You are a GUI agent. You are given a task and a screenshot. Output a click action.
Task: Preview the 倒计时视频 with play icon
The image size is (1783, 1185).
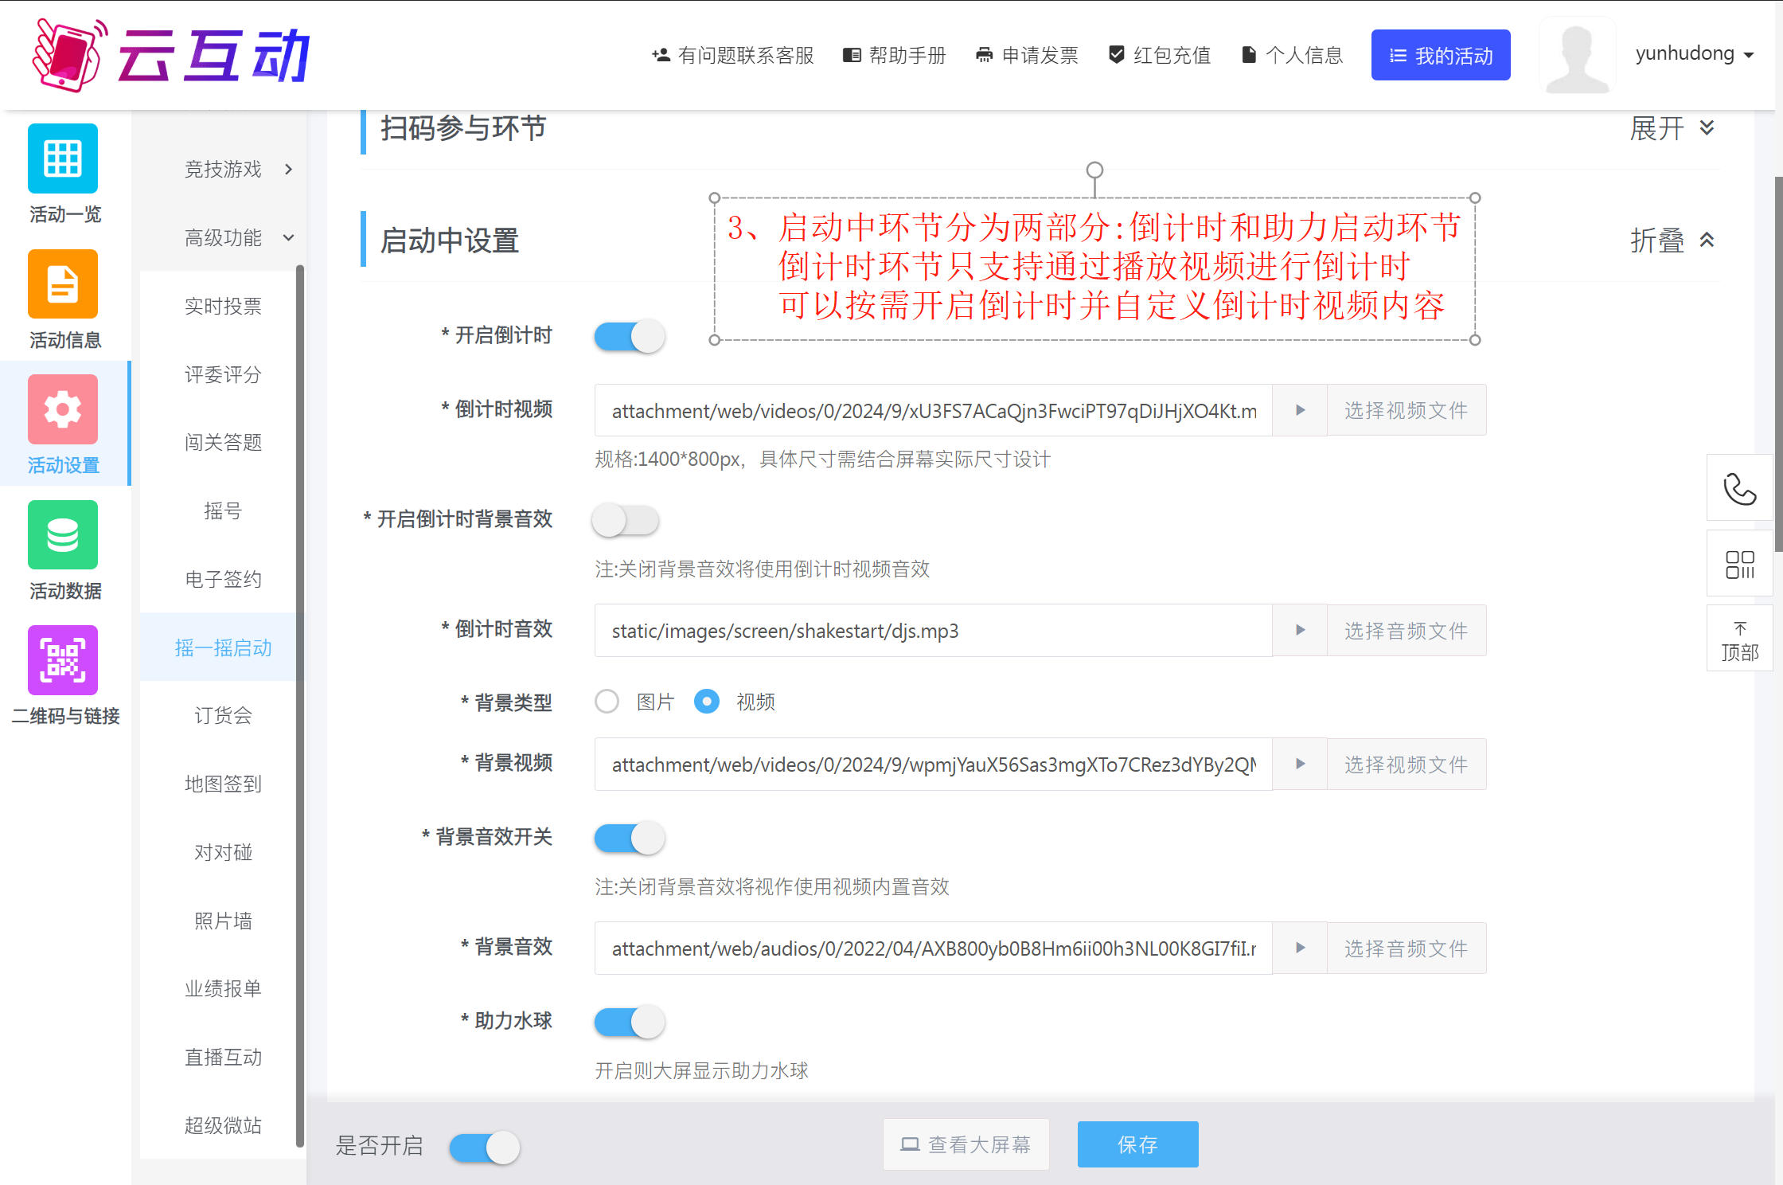1300,410
